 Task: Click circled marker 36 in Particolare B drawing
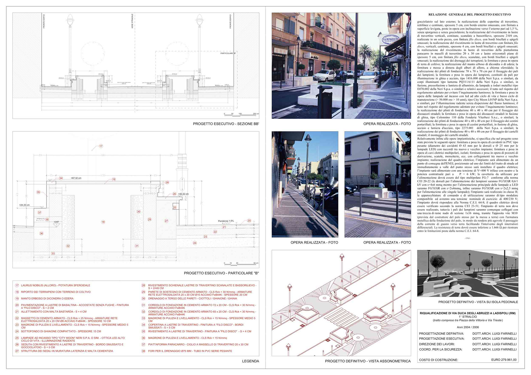(41, 233)
